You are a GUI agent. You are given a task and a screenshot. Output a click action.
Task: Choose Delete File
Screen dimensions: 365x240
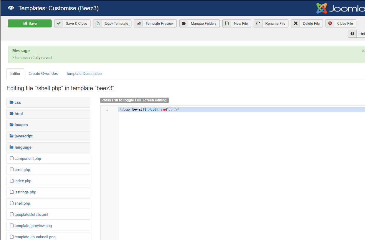click(x=307, y=24)
